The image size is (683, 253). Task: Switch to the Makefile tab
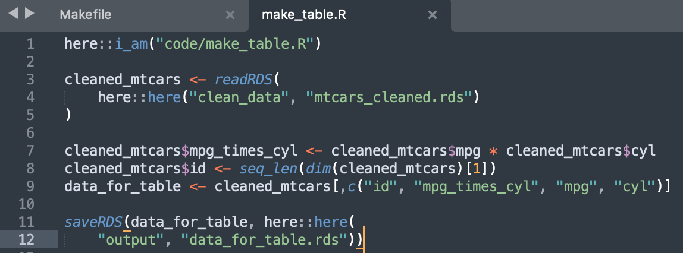85,15
